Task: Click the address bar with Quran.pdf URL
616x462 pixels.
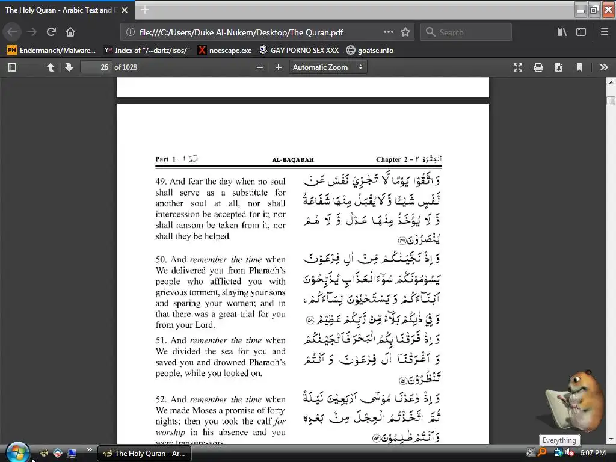Action: click(241, 32)
